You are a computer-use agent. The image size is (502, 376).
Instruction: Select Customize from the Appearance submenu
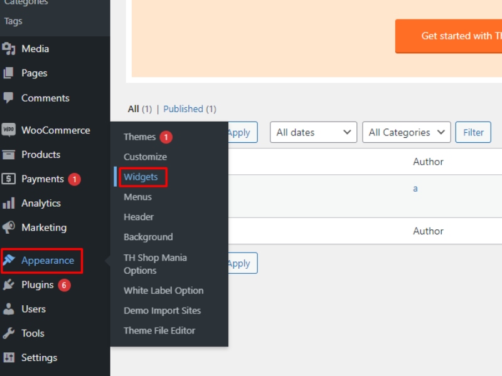pos(146,157)
